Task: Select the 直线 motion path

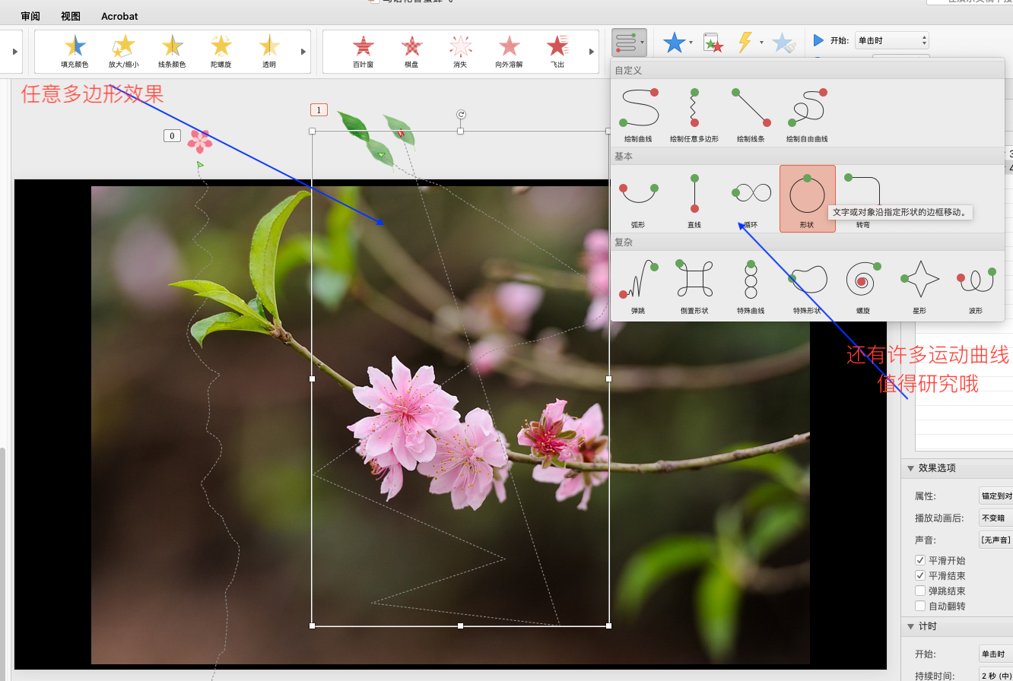Action: [x=694, y=199]
